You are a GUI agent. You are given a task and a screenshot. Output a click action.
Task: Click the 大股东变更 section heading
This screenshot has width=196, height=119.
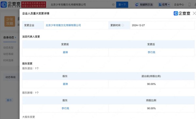[x=28, y=117]
